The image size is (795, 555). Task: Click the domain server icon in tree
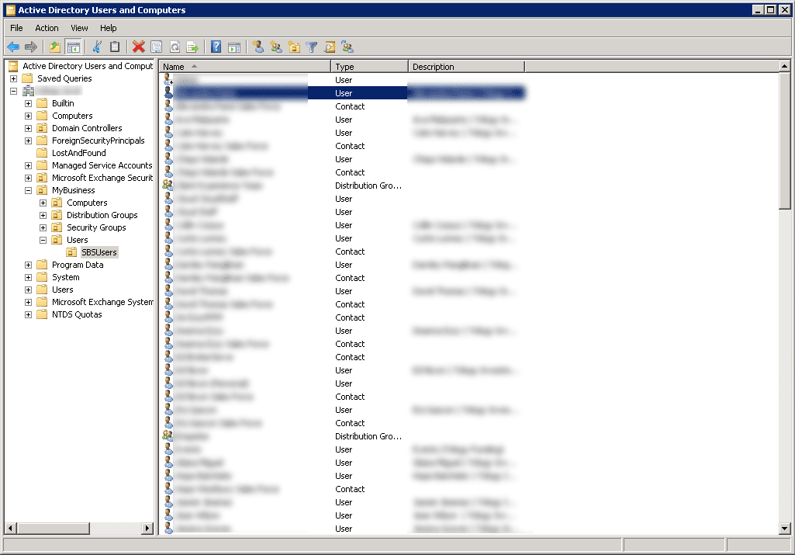click(29, 91)
